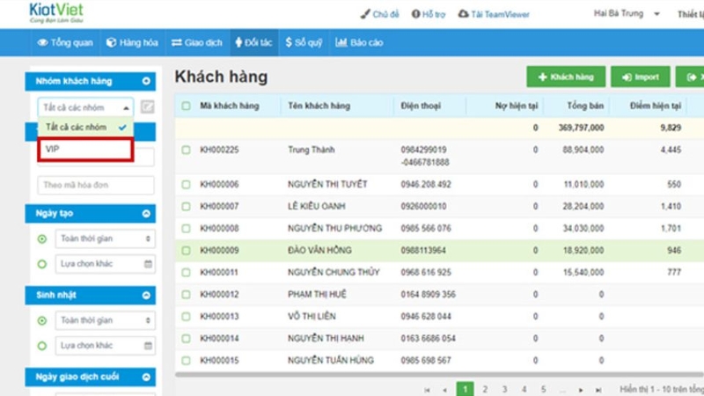Go to page 2
The width and height of the screenshot is (704, 396).
coord(485,389)
